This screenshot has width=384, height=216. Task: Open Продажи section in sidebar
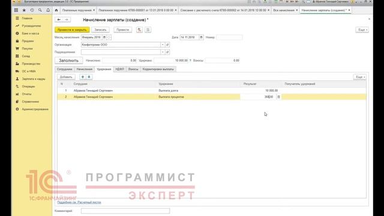pos(28,41)
